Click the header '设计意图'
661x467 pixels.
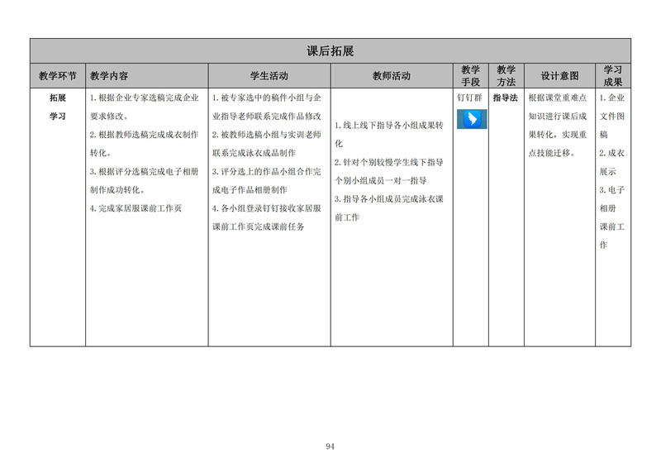pyautogui.click(x=559, y=76)
